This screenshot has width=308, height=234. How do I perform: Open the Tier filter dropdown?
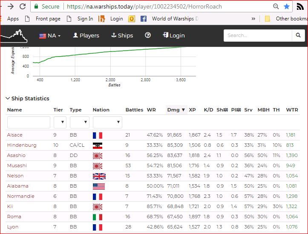(x=60, y=123)
